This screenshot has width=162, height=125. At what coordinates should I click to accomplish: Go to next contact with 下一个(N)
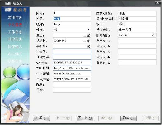85,118
